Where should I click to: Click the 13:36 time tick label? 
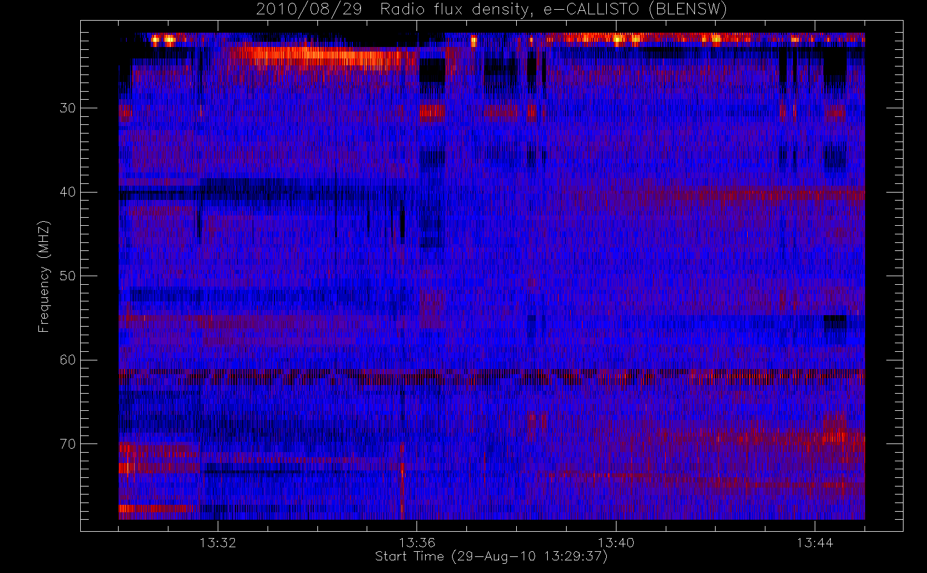click(417, 542)
